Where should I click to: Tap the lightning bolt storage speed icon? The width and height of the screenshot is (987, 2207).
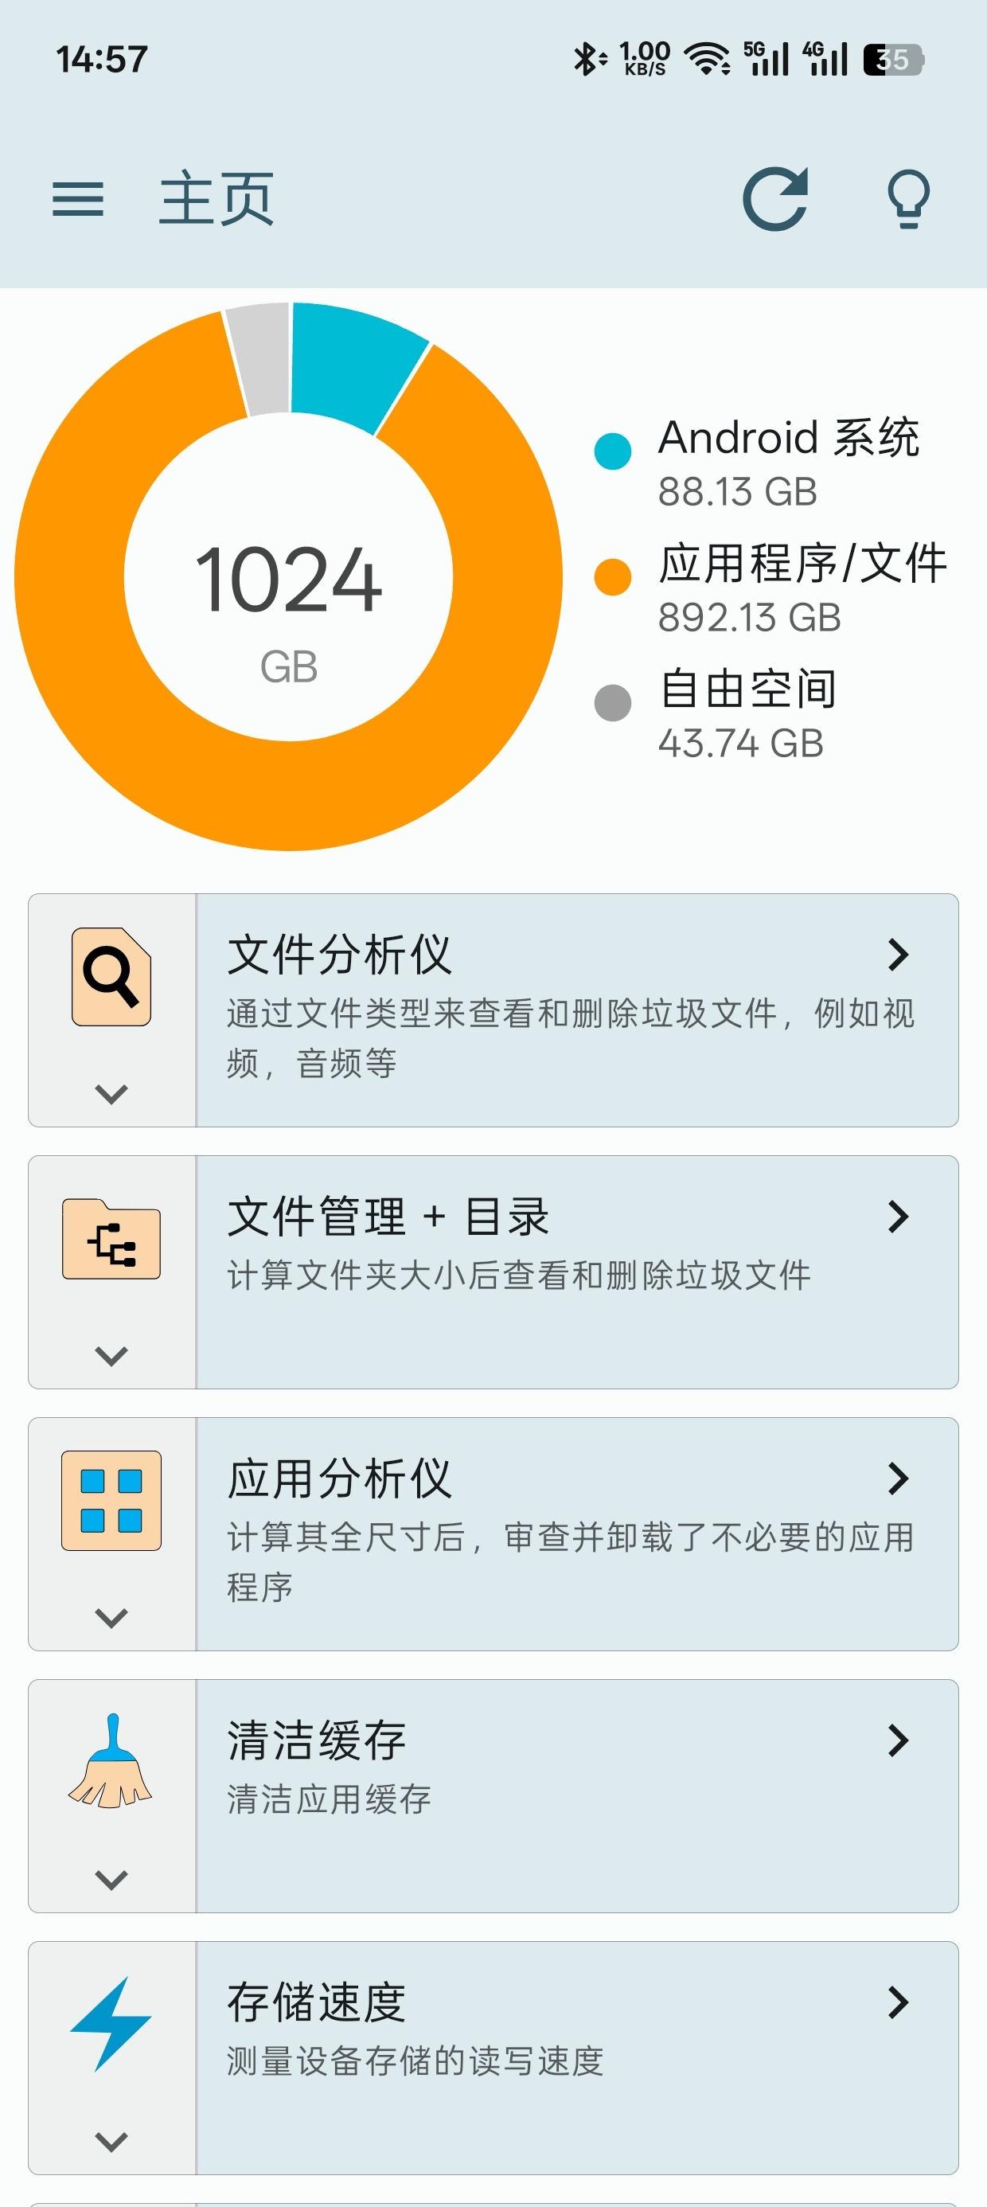tap(111, 2024)
